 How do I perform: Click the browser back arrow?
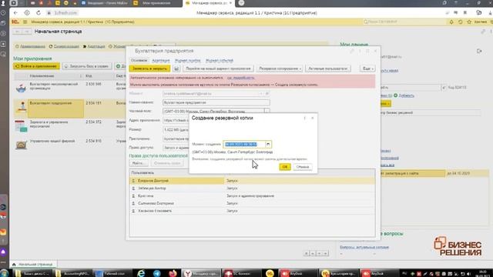(15, 13)
